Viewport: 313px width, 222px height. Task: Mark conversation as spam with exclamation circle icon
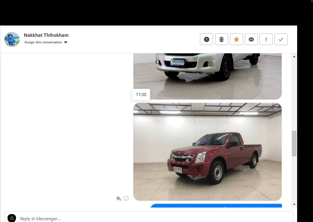206,39
